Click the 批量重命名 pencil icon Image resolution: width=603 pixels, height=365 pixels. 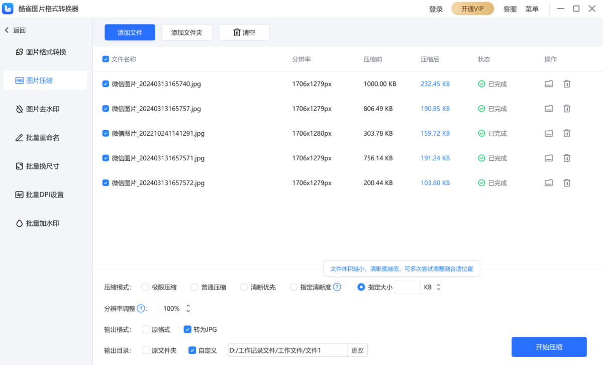20,138
